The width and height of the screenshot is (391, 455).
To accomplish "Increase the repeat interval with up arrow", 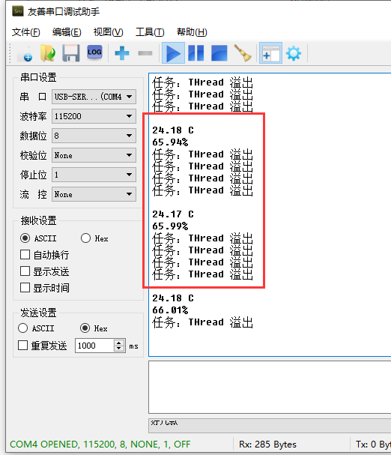I will (119, 343).
